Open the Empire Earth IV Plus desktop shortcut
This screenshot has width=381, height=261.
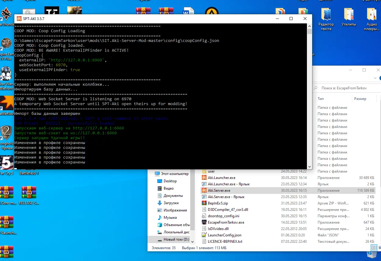(5, 49)
